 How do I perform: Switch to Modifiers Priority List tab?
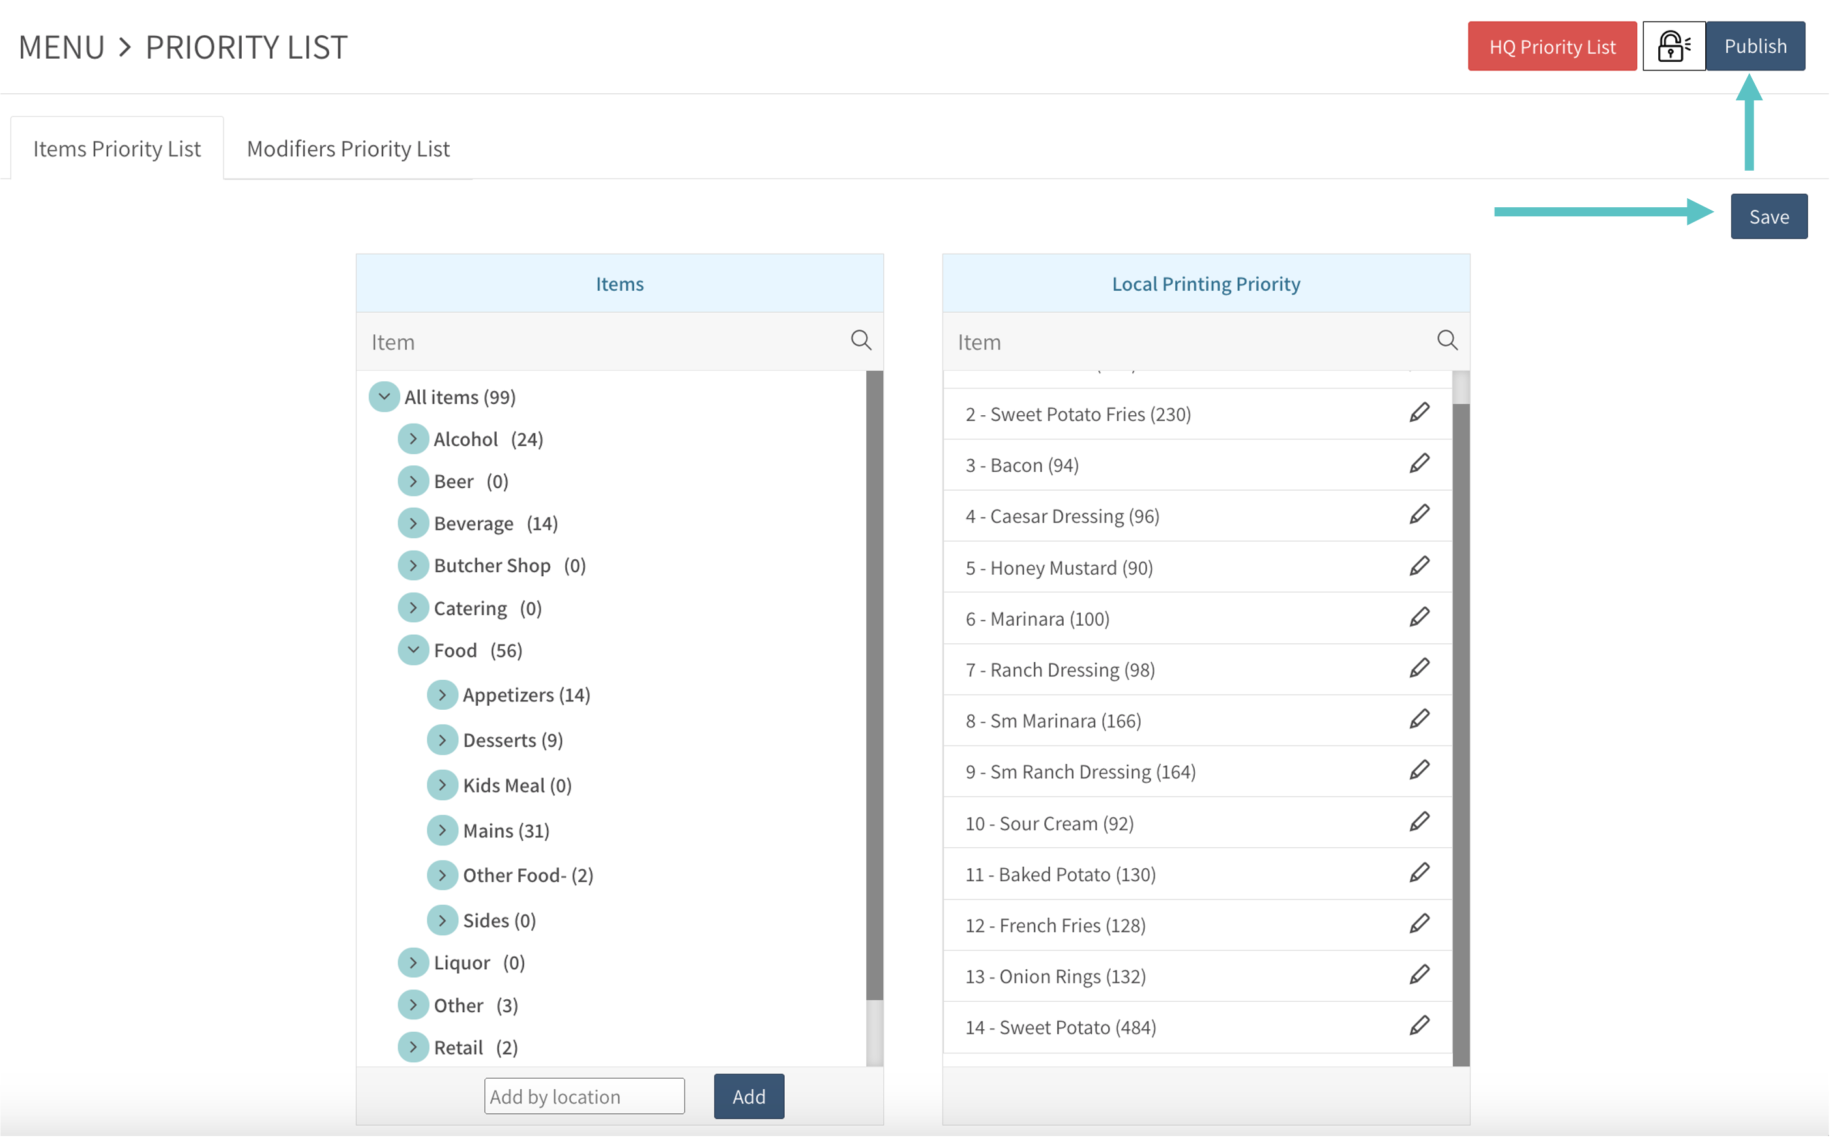tap(349, 148)
